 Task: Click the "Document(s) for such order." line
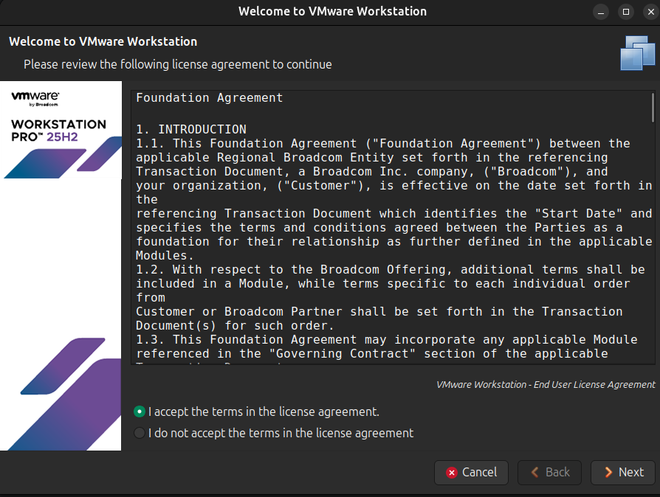click(x=235, y=326)
